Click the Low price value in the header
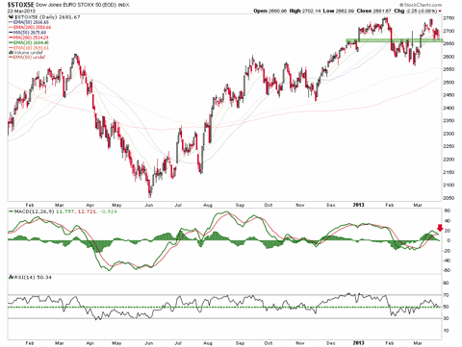Screen dimensions: 462x347 coord(346,11)
